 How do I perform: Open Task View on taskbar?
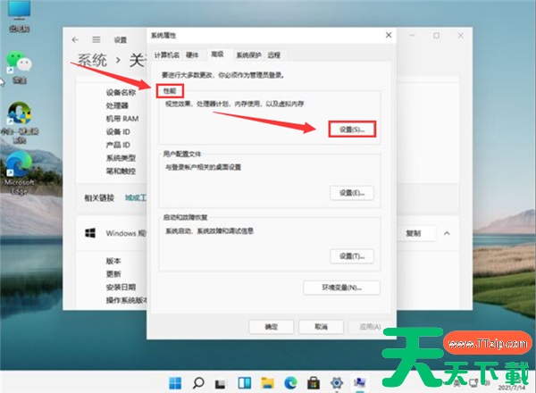221,383
